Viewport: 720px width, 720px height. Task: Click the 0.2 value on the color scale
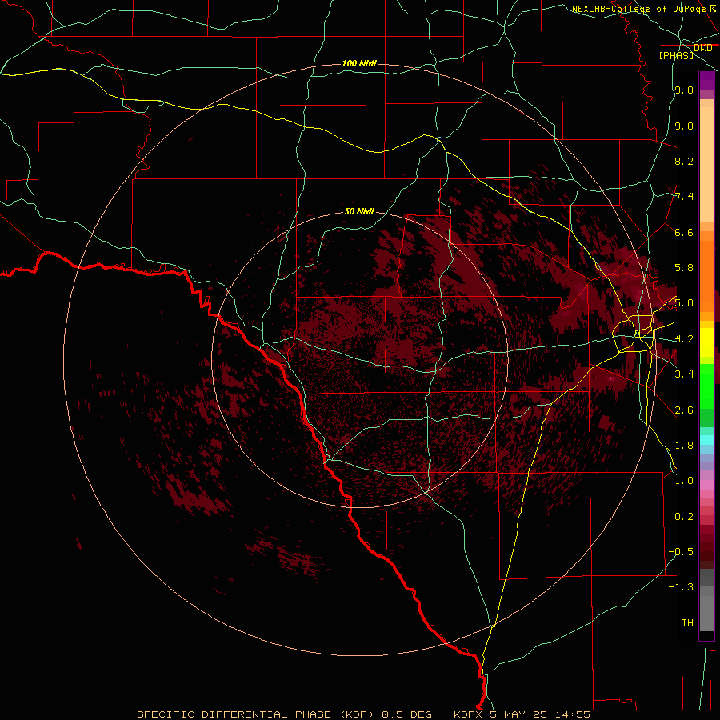click(684, 517)
